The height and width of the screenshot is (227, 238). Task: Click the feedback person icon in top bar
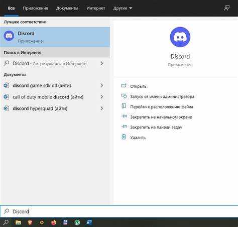point(226,8)
